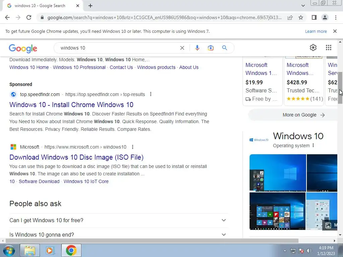Click the scroll-down arrow of vertical scrollbar
Screen dimensions: 343x257
click(x=340, y=235)
